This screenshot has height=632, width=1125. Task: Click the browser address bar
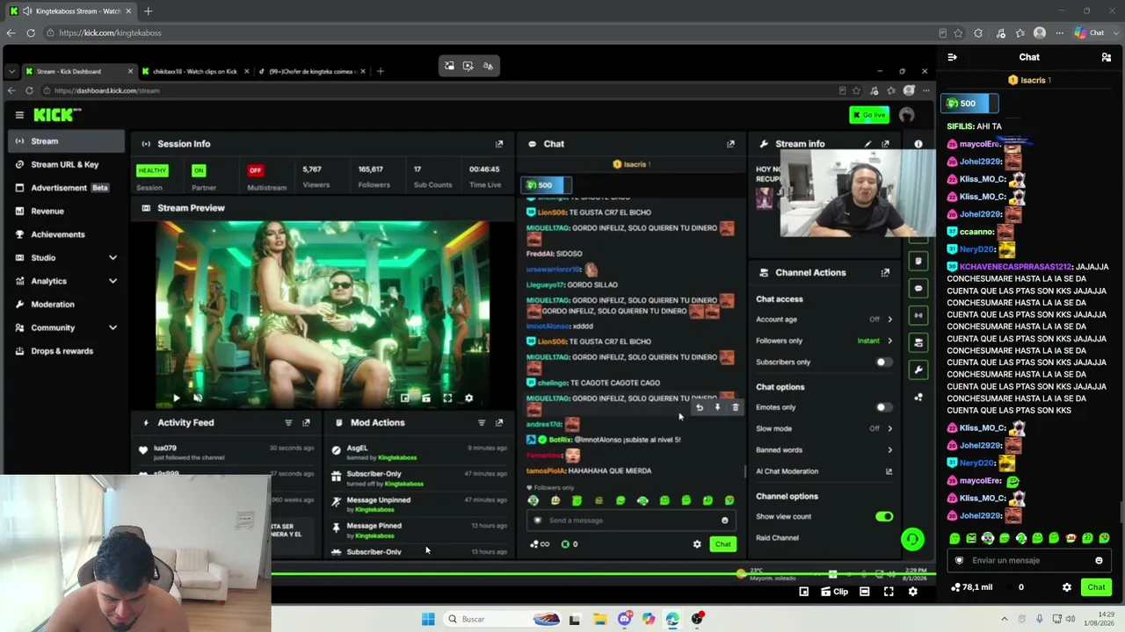coord(492,33)
